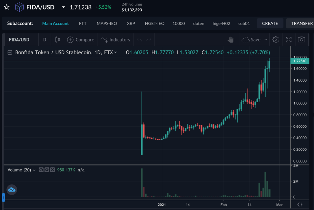Expand the left drawing toolbar handle
Screen dimensions: 314x210
tap(3, 197)
